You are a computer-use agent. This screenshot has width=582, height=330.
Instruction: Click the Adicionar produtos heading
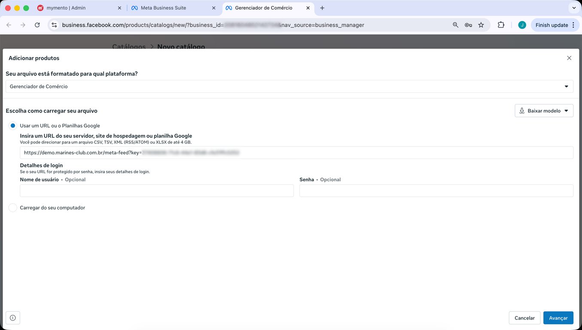point(34,58)
